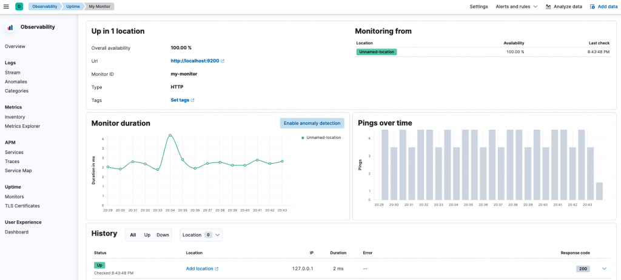Filter history to Down status only
Viewport: 621px width, 280px height.
[163, 235]
